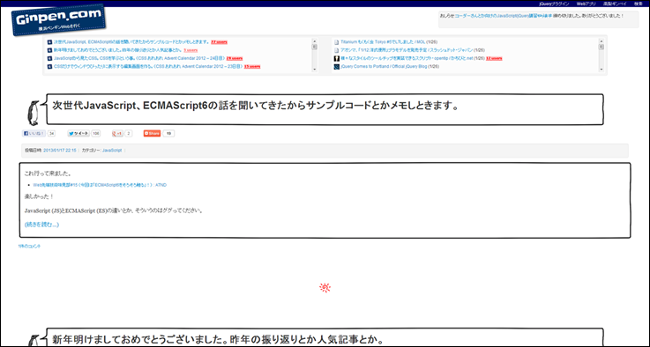
Task: Click favicon beside 次世代JavaScript list entry
Action: pos(49,41)
